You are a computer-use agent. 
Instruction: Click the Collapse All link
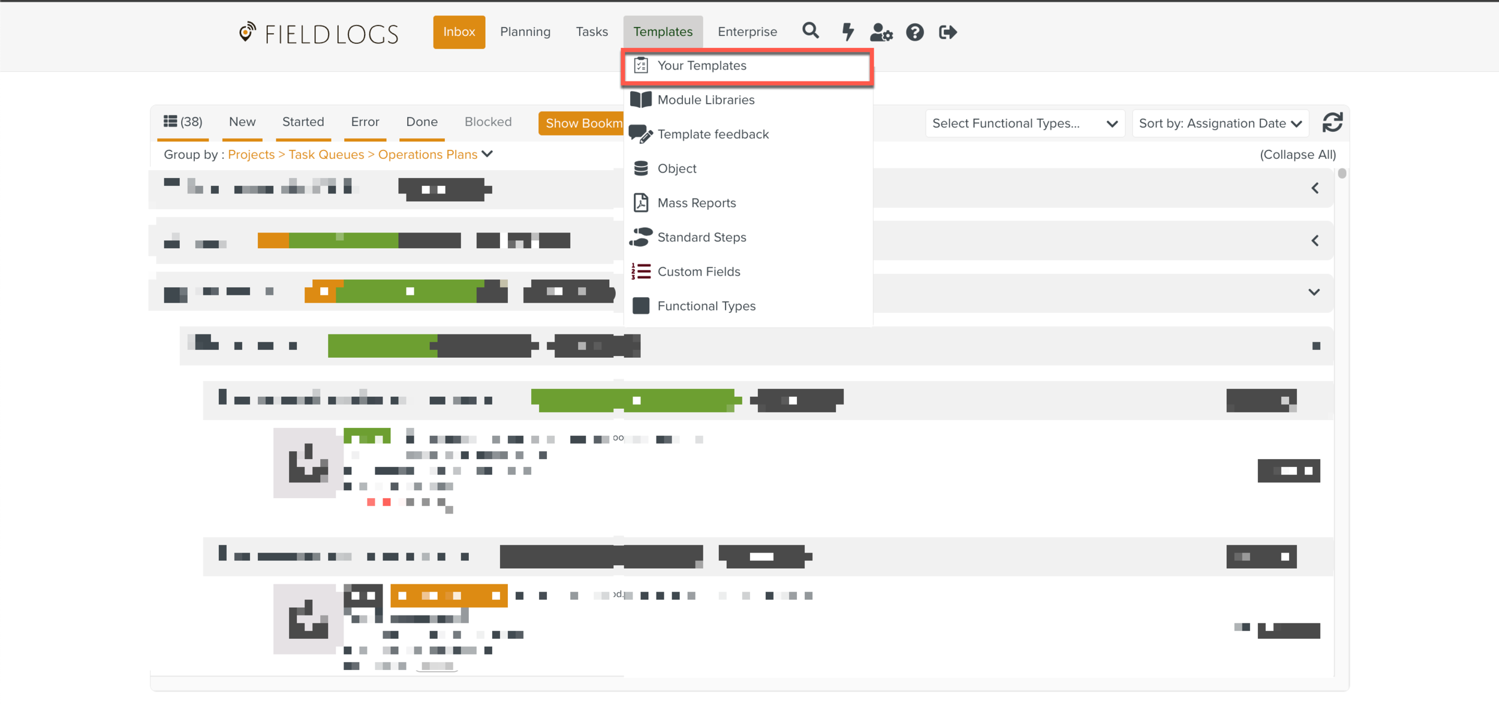point(1298,155)
